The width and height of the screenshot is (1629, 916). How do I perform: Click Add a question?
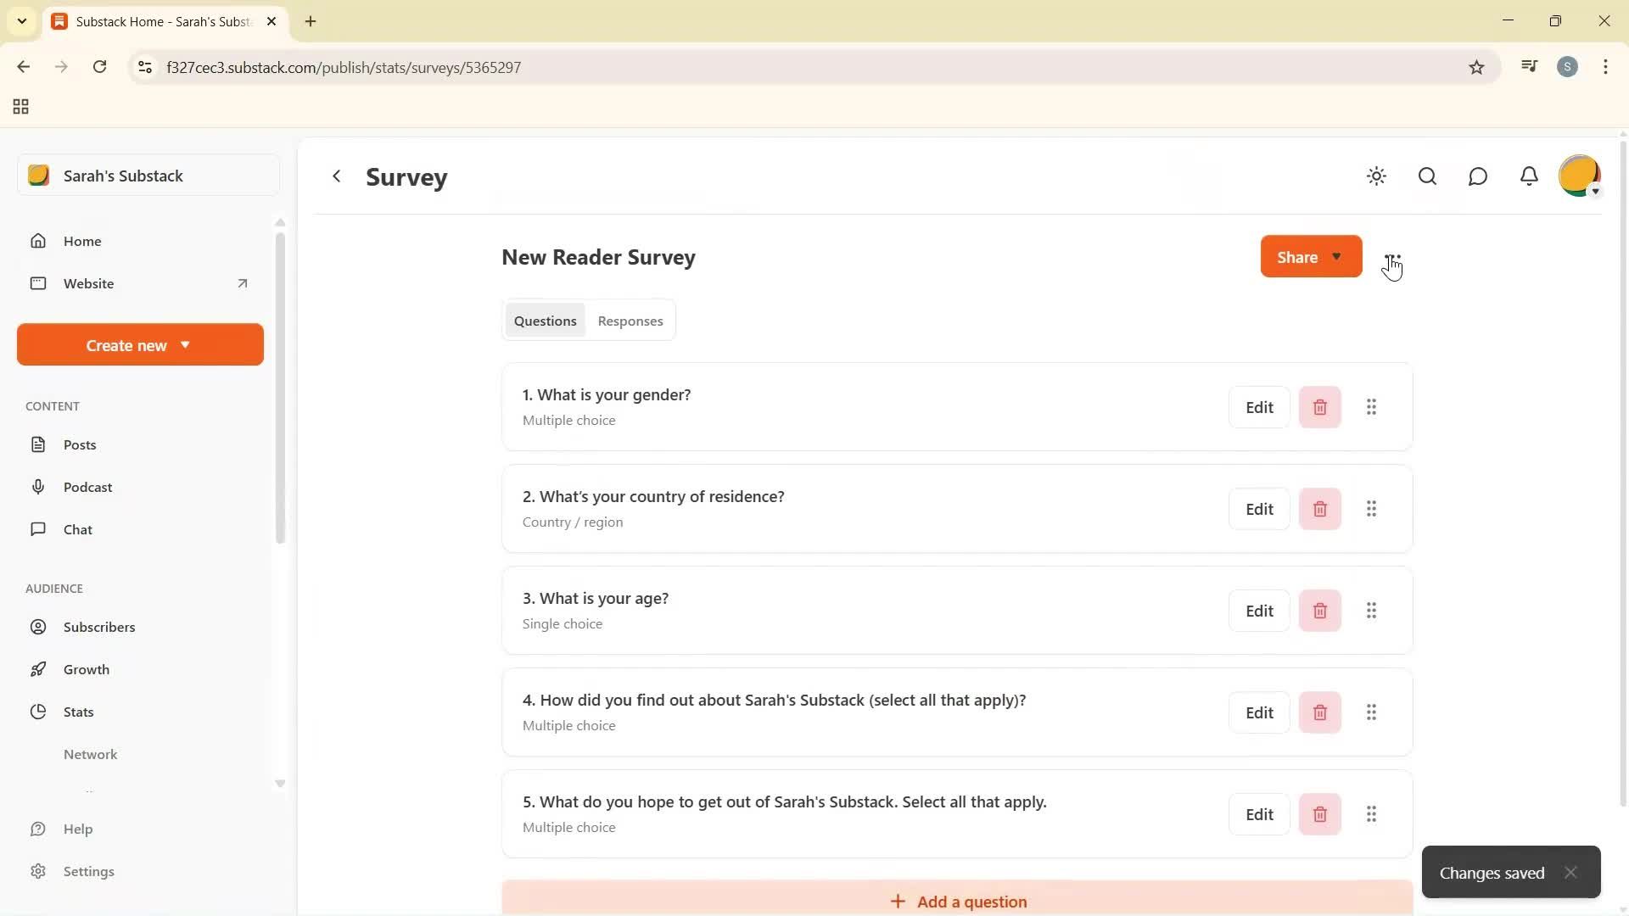tap(957, 901)
